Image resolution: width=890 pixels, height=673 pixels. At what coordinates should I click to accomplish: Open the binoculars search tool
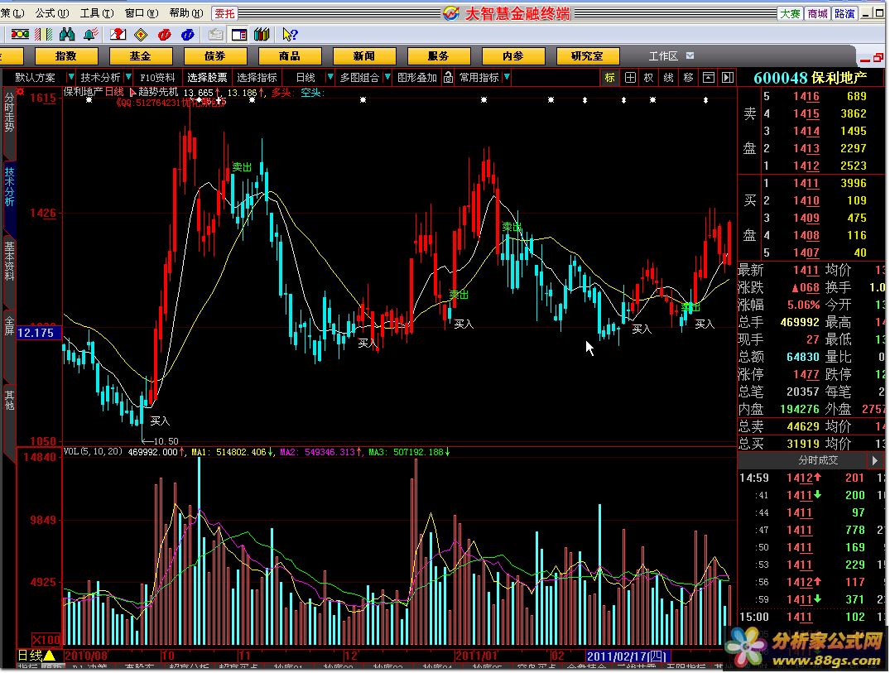(x=67, y=36)
